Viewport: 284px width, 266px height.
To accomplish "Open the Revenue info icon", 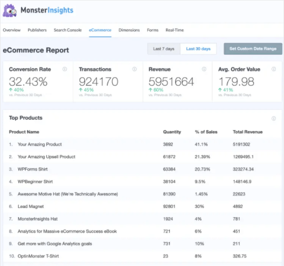I will (x=204, y=69).
